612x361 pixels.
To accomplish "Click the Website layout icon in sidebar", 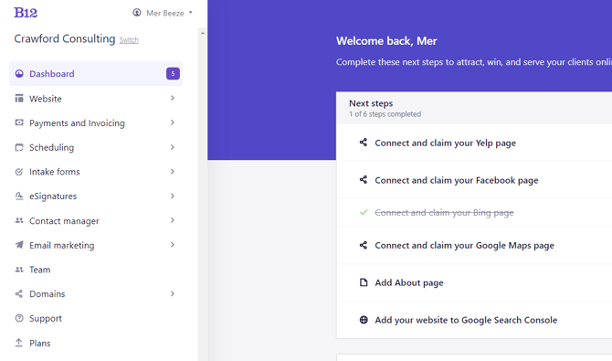I will click(19, 98).
